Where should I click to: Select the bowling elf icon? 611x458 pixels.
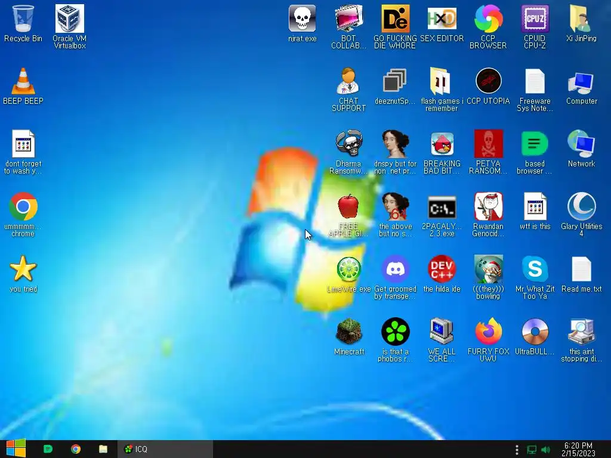point(488,269)
